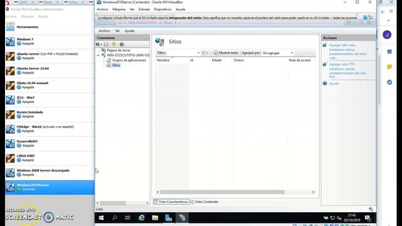Viewport: 402px width, 226px height.
Task: Open Archivo menu in VirtualBox VM window
Action: pyautogui.click(x=102, y=9)
